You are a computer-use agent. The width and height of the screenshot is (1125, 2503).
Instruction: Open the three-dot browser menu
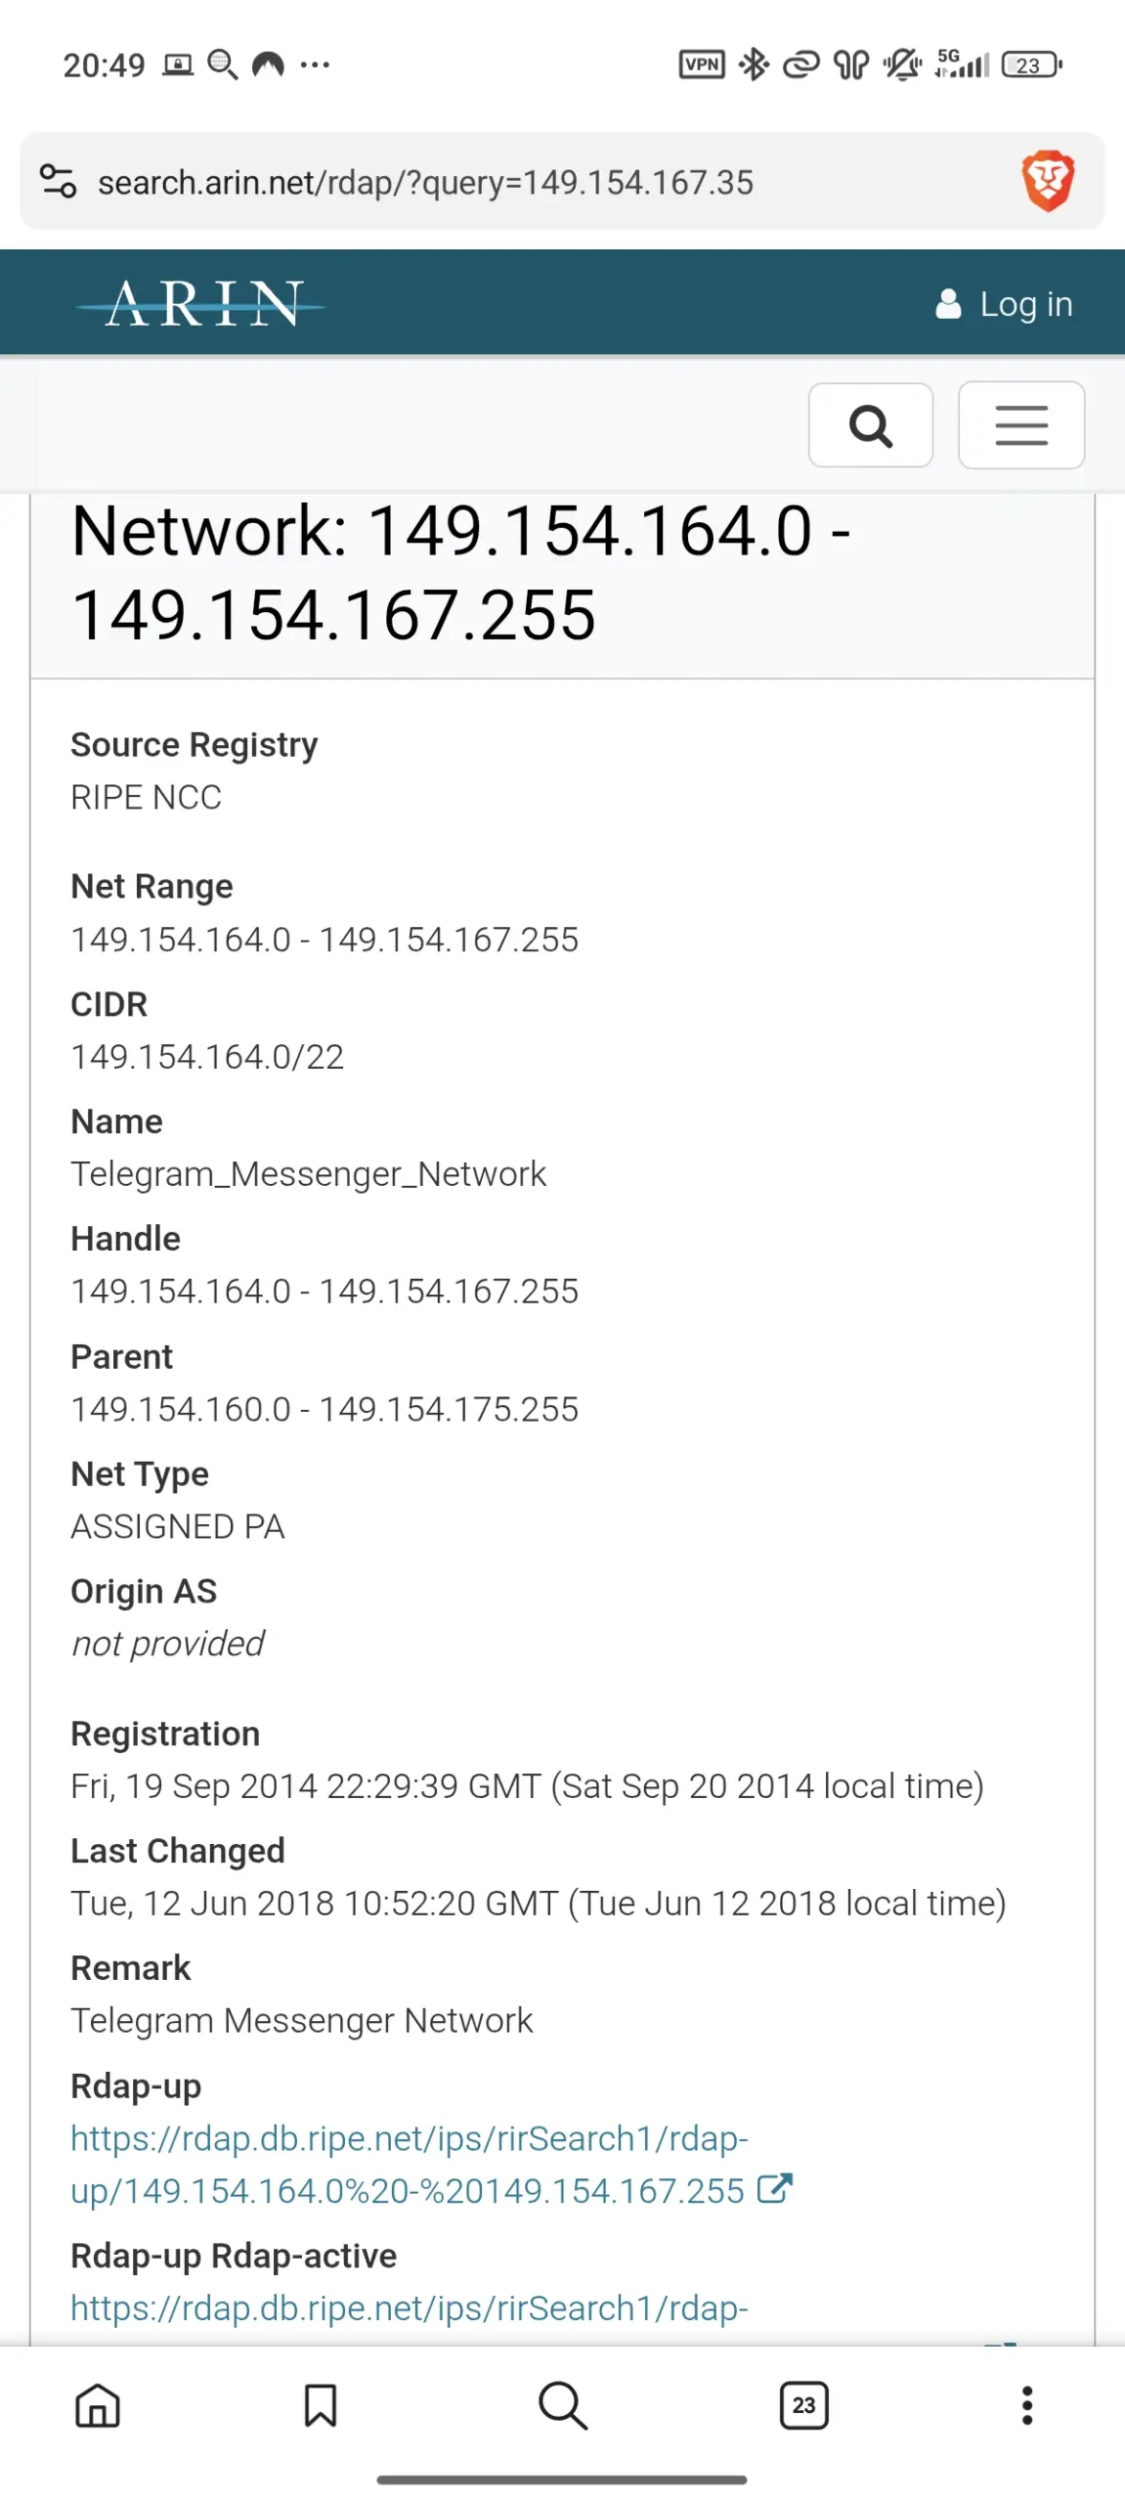[1026, 2404]
